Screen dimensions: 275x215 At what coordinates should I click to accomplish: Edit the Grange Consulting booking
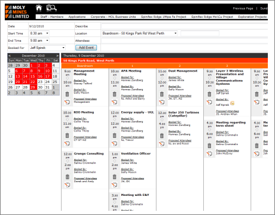click(x=67, y=185)
